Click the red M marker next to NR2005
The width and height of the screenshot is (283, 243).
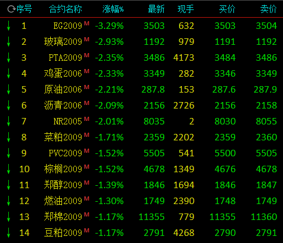click(x=87, y=119)
